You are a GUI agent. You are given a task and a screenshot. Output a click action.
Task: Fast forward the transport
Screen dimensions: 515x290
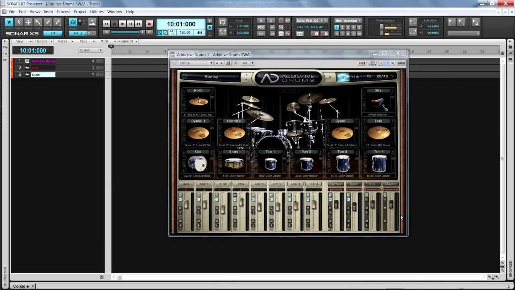(x=138, y=24)
